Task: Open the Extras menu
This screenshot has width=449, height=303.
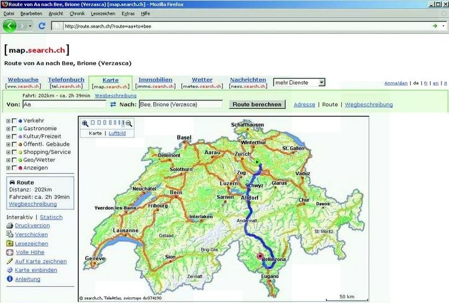Action: [x=128, y=13]
